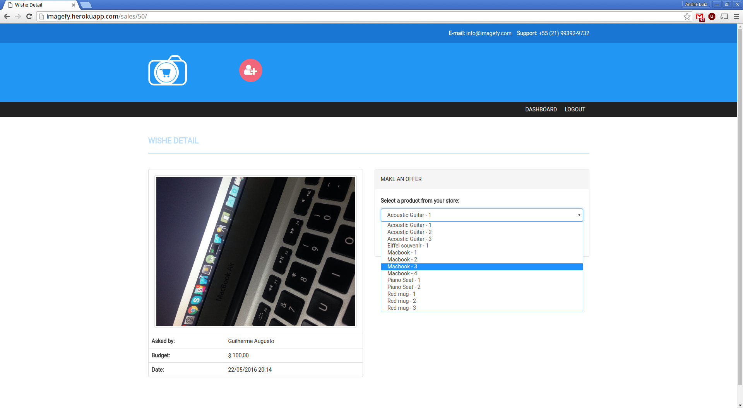743x408 pixels.
Task: Choose Eiffel souvenir - 1 option
Action: pyautogui.click(x=482, y=246)
